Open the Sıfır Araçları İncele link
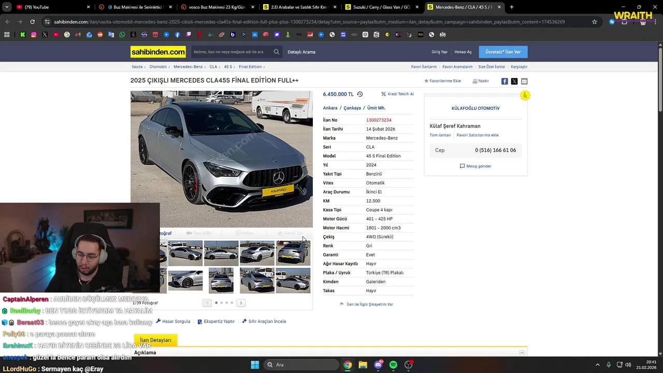The image size is (663, 373). pyautogui.click(x=264, y=321)
